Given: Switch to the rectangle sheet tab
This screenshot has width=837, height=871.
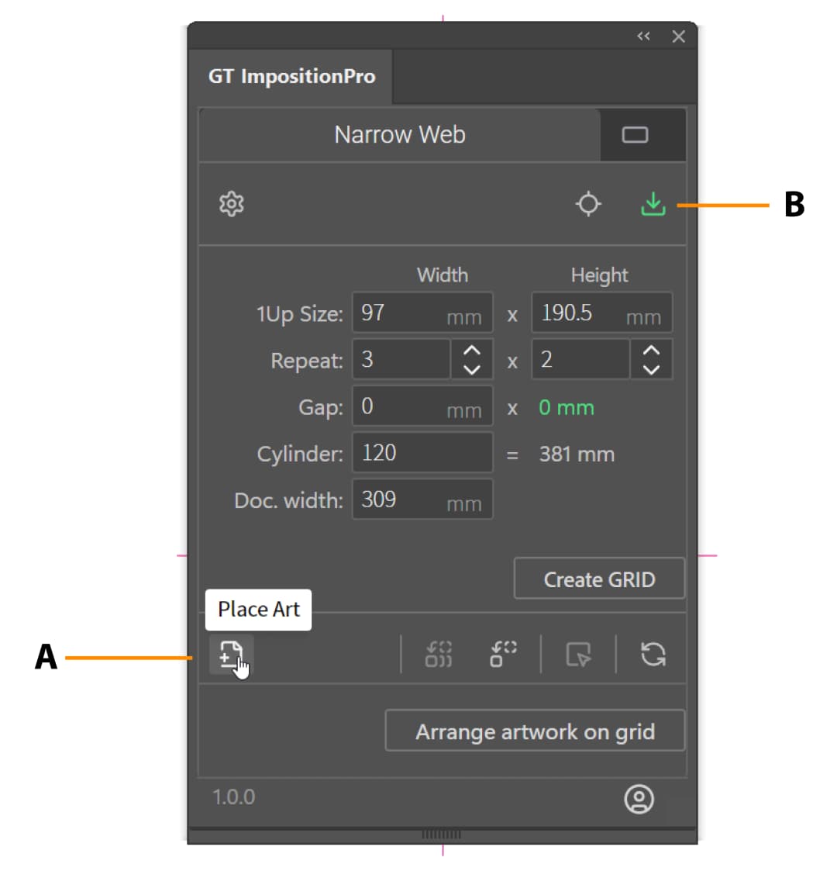Looking at the screenshot, I should pyautogui.click(x=635, y=135).
